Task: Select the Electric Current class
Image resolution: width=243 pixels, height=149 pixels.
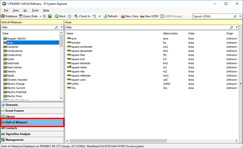Action: 16,88
